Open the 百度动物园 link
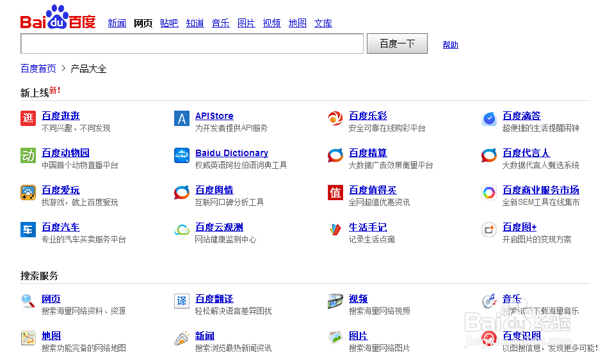The height and width of the screenshot is (362, 605). (x=65, y=153)
